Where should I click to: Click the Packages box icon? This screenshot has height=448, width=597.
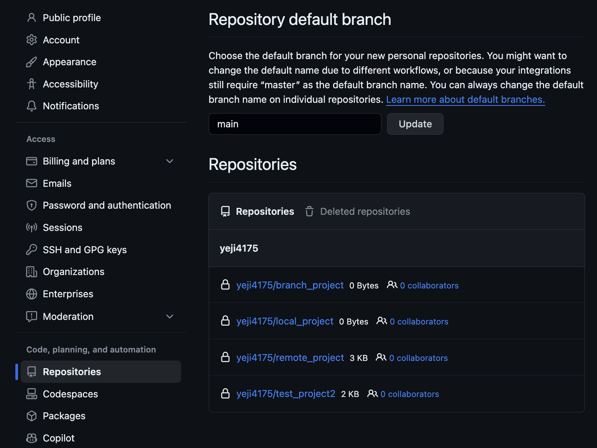(x=31, y=416)
